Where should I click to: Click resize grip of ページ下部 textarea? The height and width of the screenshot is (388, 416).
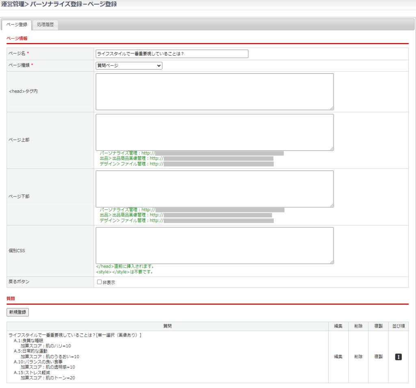click(331, 205)
